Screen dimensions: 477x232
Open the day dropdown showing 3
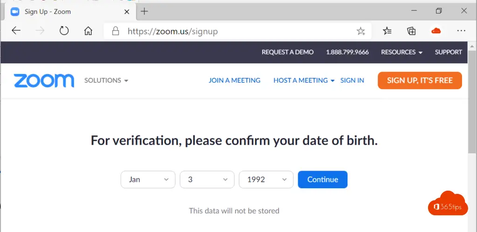pyautogui.click(x=207, y=179)
